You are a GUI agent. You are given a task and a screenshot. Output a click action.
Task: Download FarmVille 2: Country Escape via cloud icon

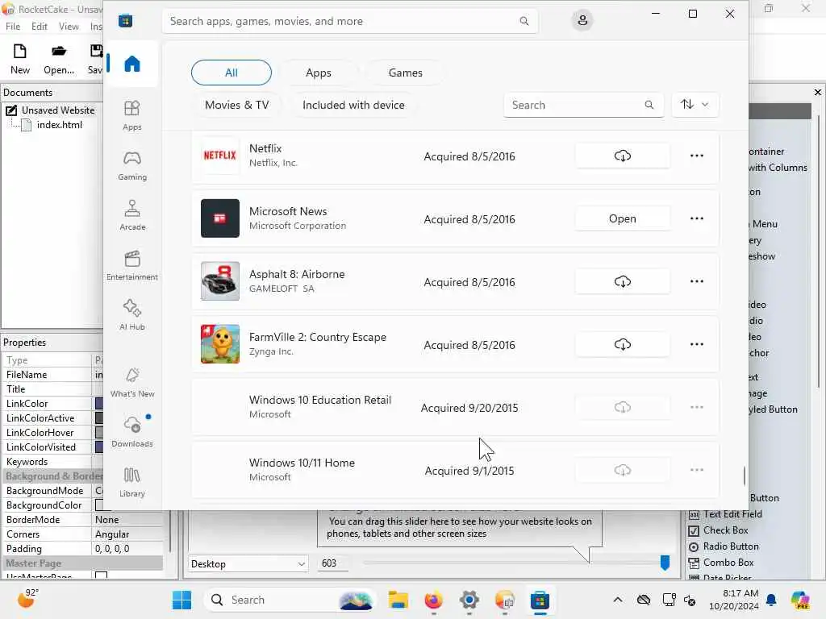pyautogui.click(x=622, y=344)
